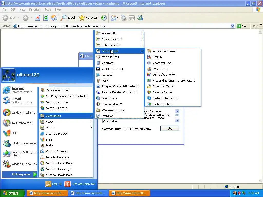The height and width of the screenshot is (197, 263).
Task: Expand the Accessibility submenu
Action: (x=119, y=33)
